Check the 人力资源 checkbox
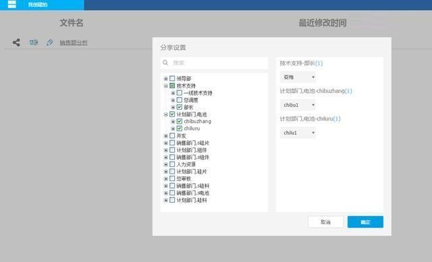This screenshot has width=432, height=262. [x=172, y=164]
